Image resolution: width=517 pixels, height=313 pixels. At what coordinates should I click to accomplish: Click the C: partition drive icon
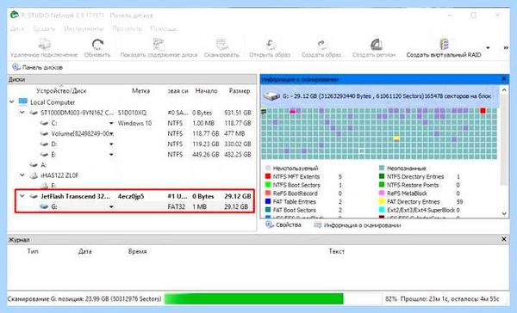(44, 123)
